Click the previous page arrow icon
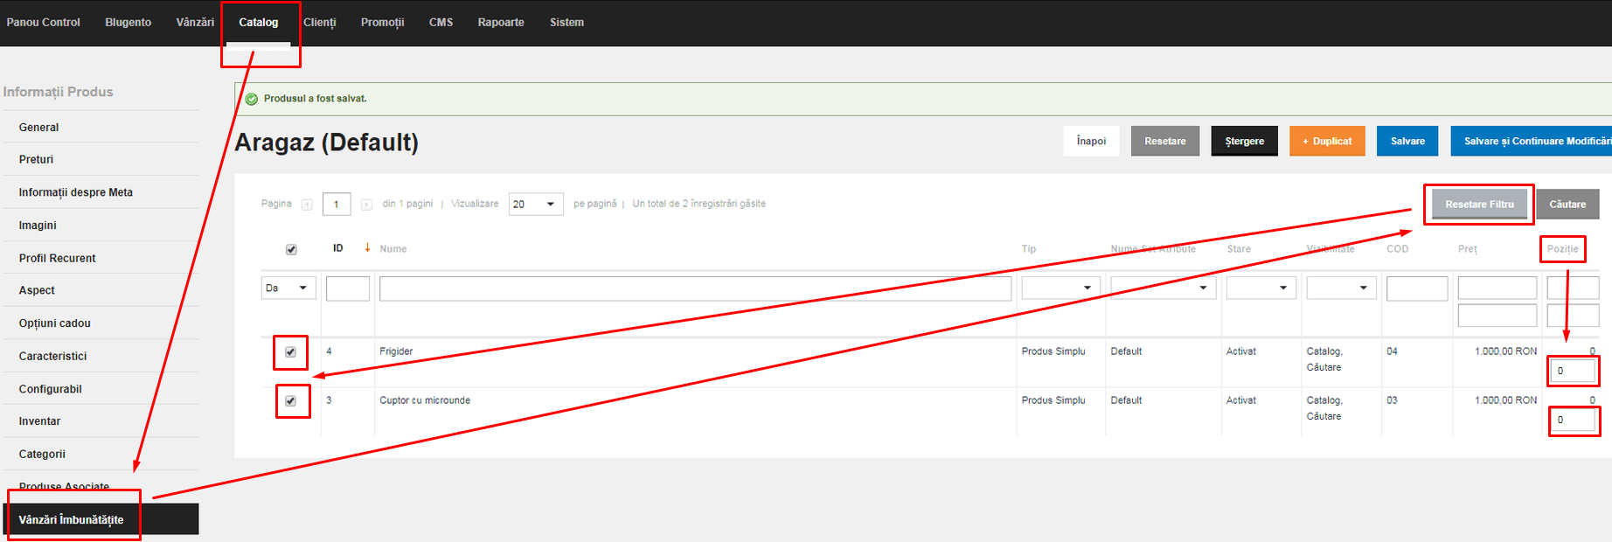 307,205
